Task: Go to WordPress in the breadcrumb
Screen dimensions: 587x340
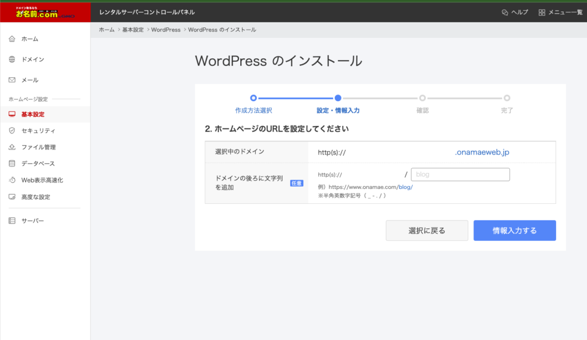Action: [x=166, y=30]
